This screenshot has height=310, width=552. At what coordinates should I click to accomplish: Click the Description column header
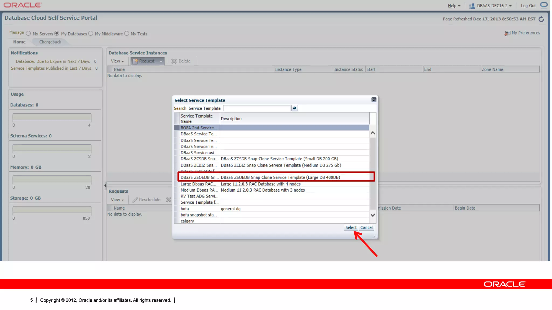click(x=294, y=118)
